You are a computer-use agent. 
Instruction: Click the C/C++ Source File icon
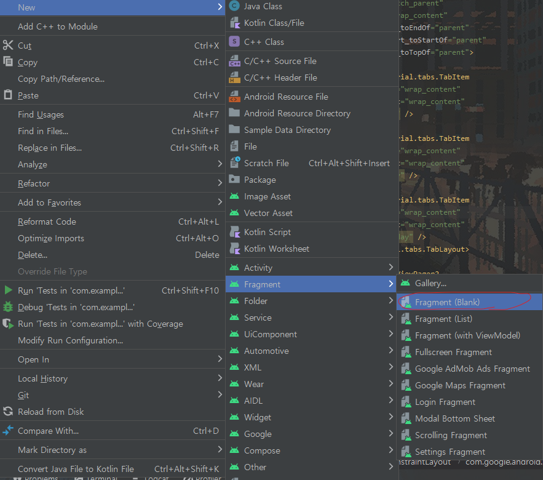tap(234, 61)
